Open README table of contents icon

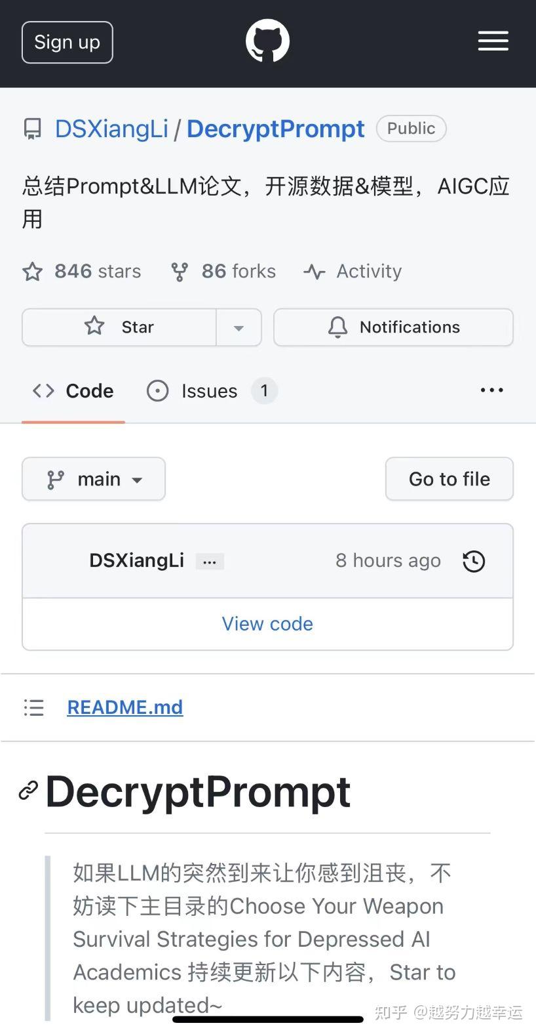(33, 707)
